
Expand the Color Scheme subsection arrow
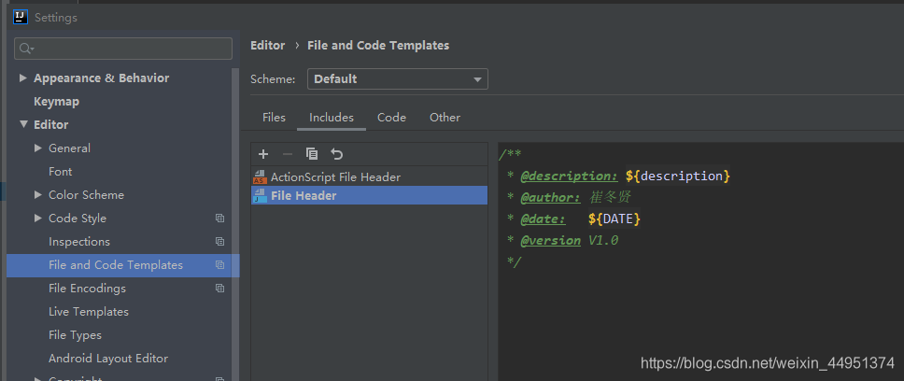tap(38, 195)
